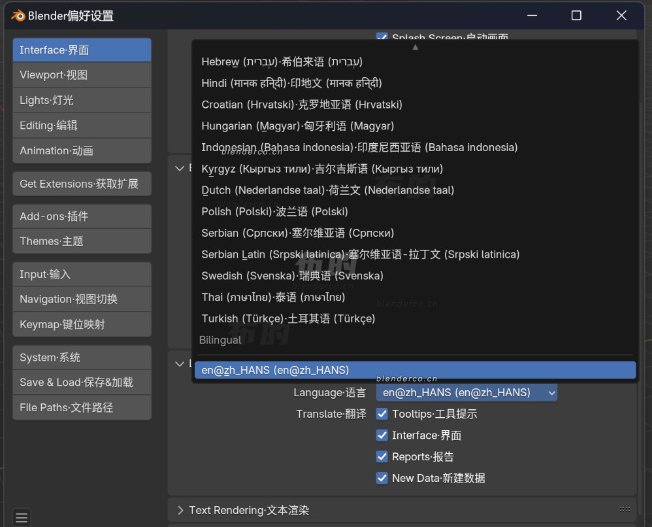Toggle Reports·报告 translation checkbox
652x527 pixels.
[382, 456]
